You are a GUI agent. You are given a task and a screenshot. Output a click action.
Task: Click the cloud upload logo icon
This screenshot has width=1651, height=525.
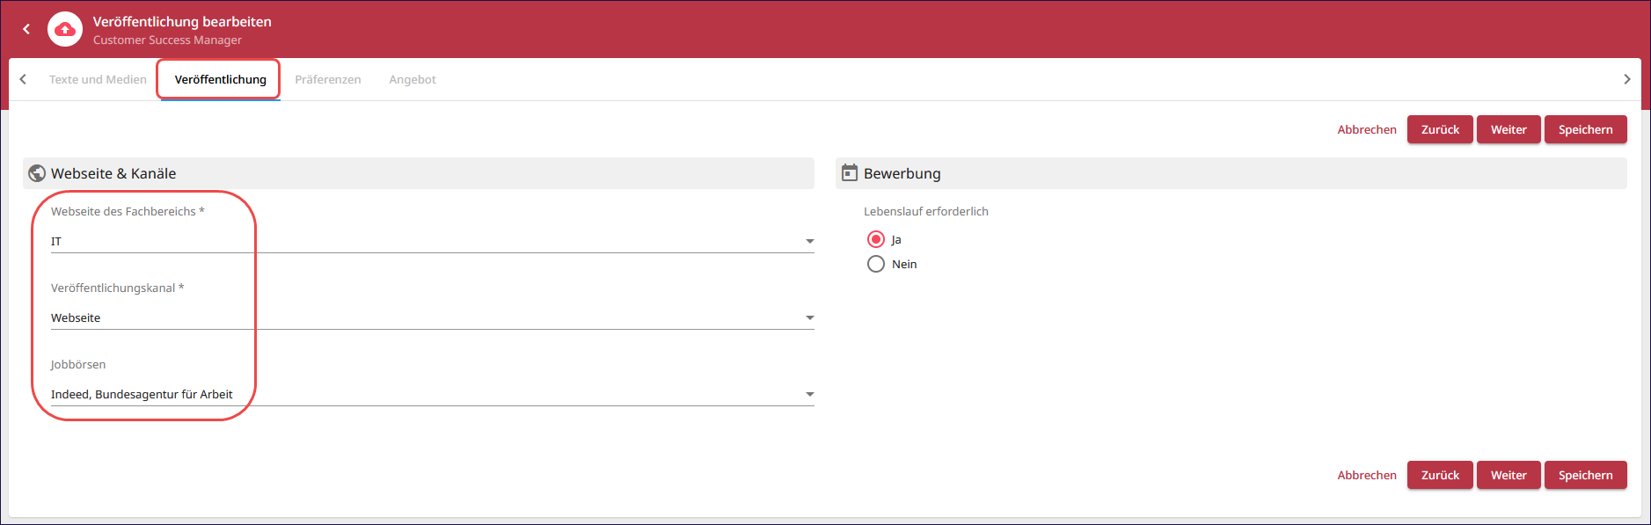(65, 29)
